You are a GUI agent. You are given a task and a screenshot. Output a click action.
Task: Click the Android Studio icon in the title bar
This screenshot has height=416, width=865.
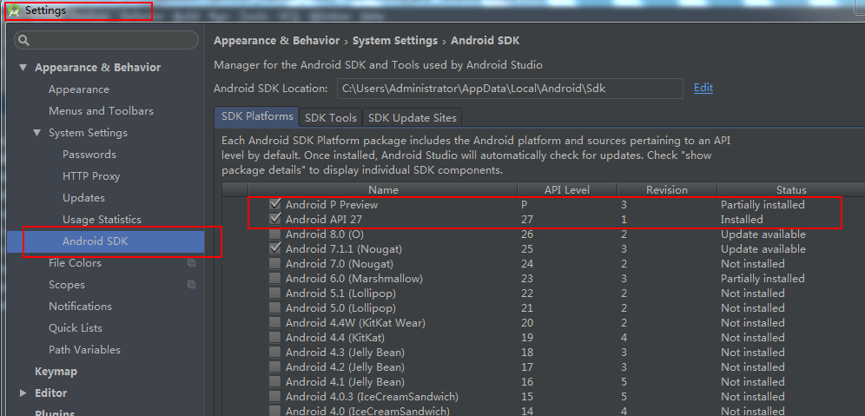pyautogui.click(x=15, y=10)
